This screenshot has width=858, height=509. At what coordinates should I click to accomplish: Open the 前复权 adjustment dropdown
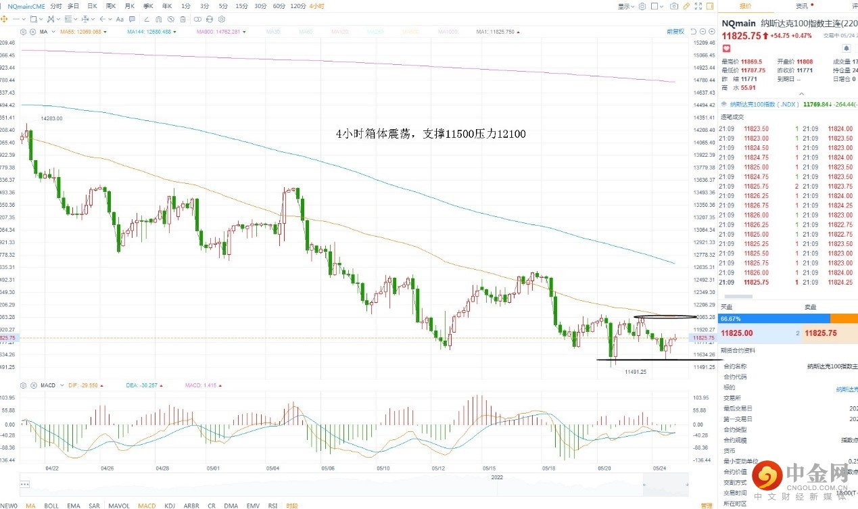pos(675,31)
